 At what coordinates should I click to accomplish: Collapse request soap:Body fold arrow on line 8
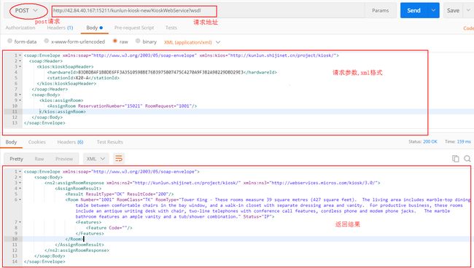pyautogui.click(x=20, y=95)
